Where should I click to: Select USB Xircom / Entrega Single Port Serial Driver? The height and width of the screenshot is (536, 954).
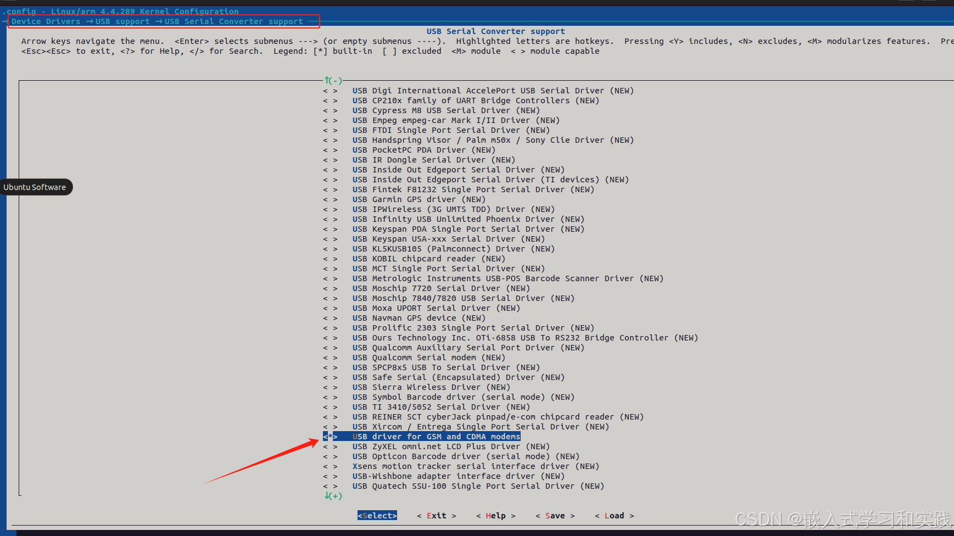(x=466, y=427)
